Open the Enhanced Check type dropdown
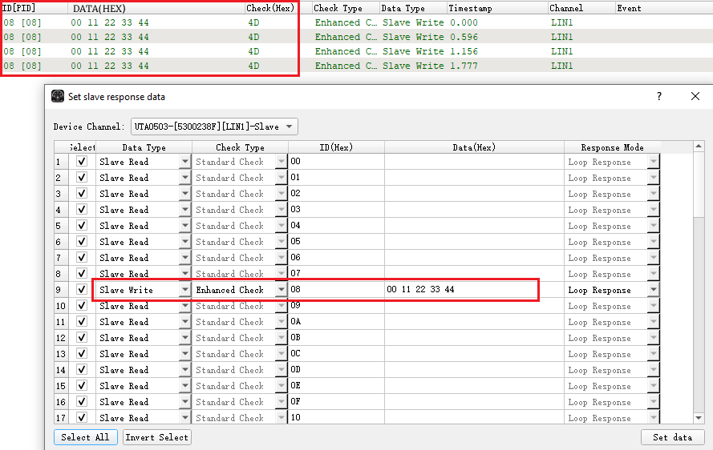713x450 pixels. click(x=281, y=290)
